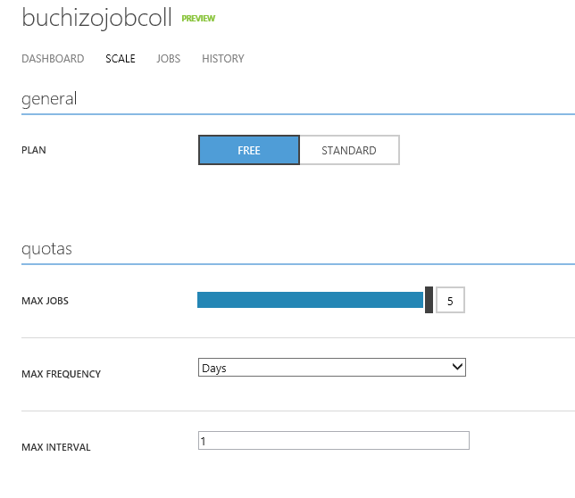Open the DASHBOARD tab

pyautogui.click(x=53, y=59)
